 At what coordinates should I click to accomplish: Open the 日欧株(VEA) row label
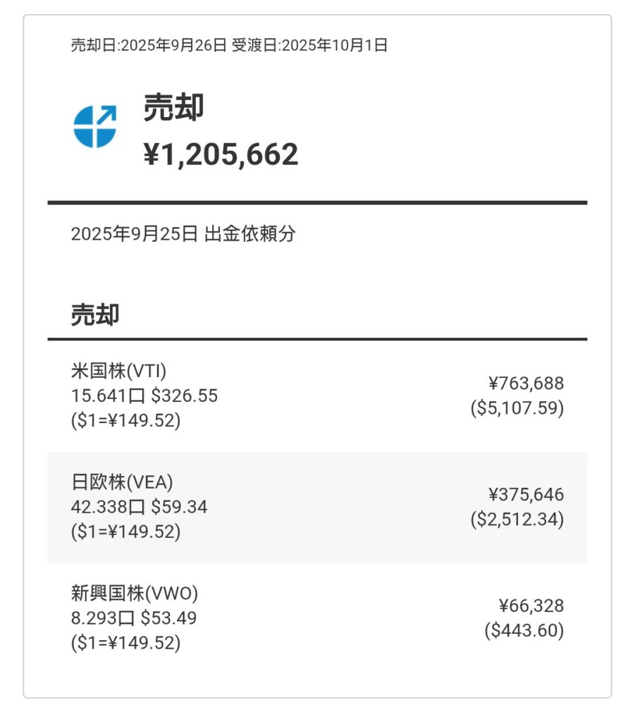[122, 482]
